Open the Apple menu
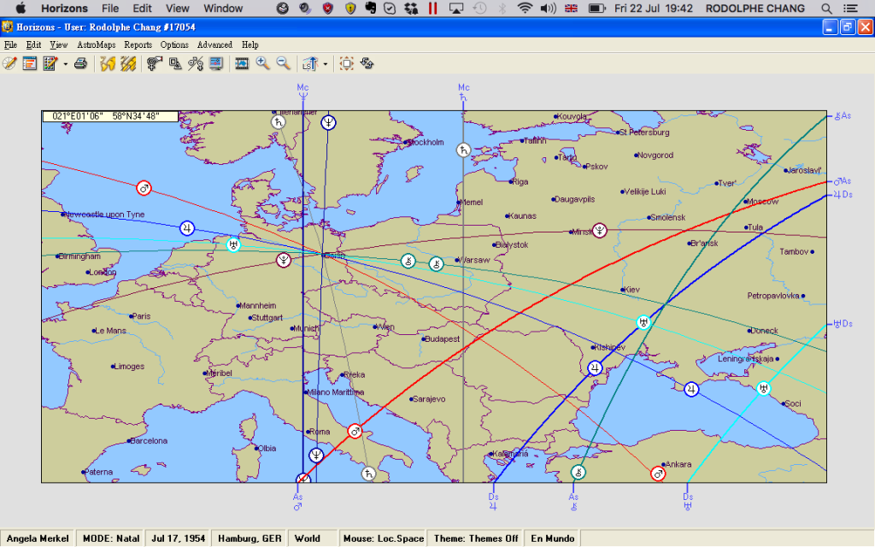Image resolution: width=875 pixels, height=547 pixels. click(21, 9)
